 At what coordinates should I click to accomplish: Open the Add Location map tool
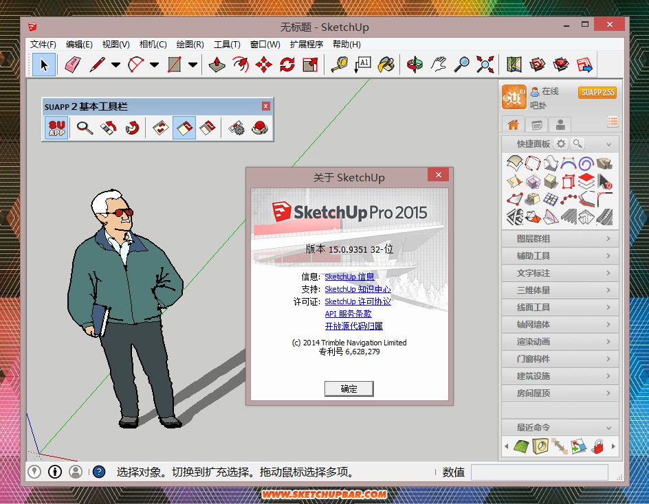(x=514, y=65)
